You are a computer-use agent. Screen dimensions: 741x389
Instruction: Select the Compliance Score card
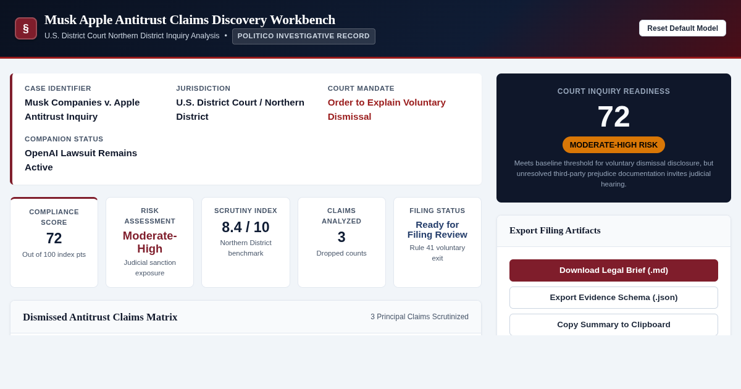[54, 243]
